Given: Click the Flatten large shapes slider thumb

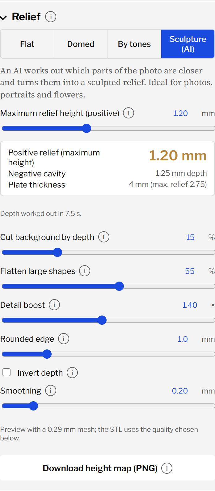Looking at the screenshot, I should tap(119, 286).
